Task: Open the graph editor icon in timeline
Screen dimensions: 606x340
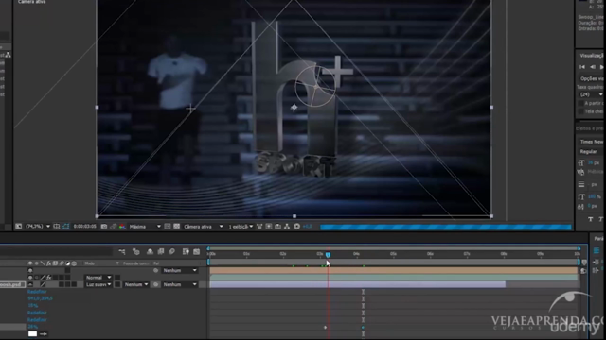Action: pyautogui.click(x=197, y=252)
